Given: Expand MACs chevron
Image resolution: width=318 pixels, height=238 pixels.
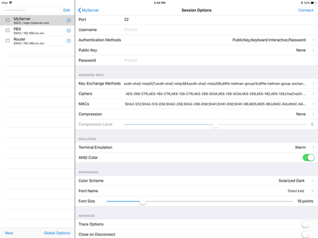Looking at the screenshot, I should tap(314, 104).
